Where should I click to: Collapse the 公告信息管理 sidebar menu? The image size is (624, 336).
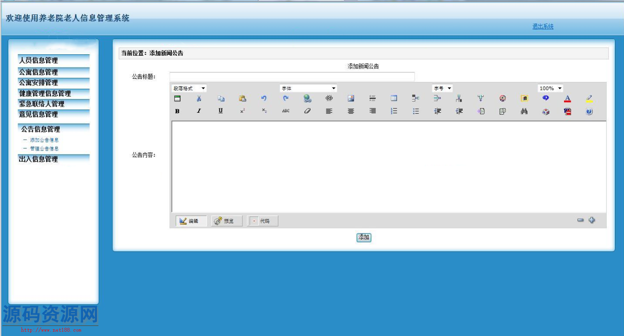pyautogui.click(x=41, y=129)
